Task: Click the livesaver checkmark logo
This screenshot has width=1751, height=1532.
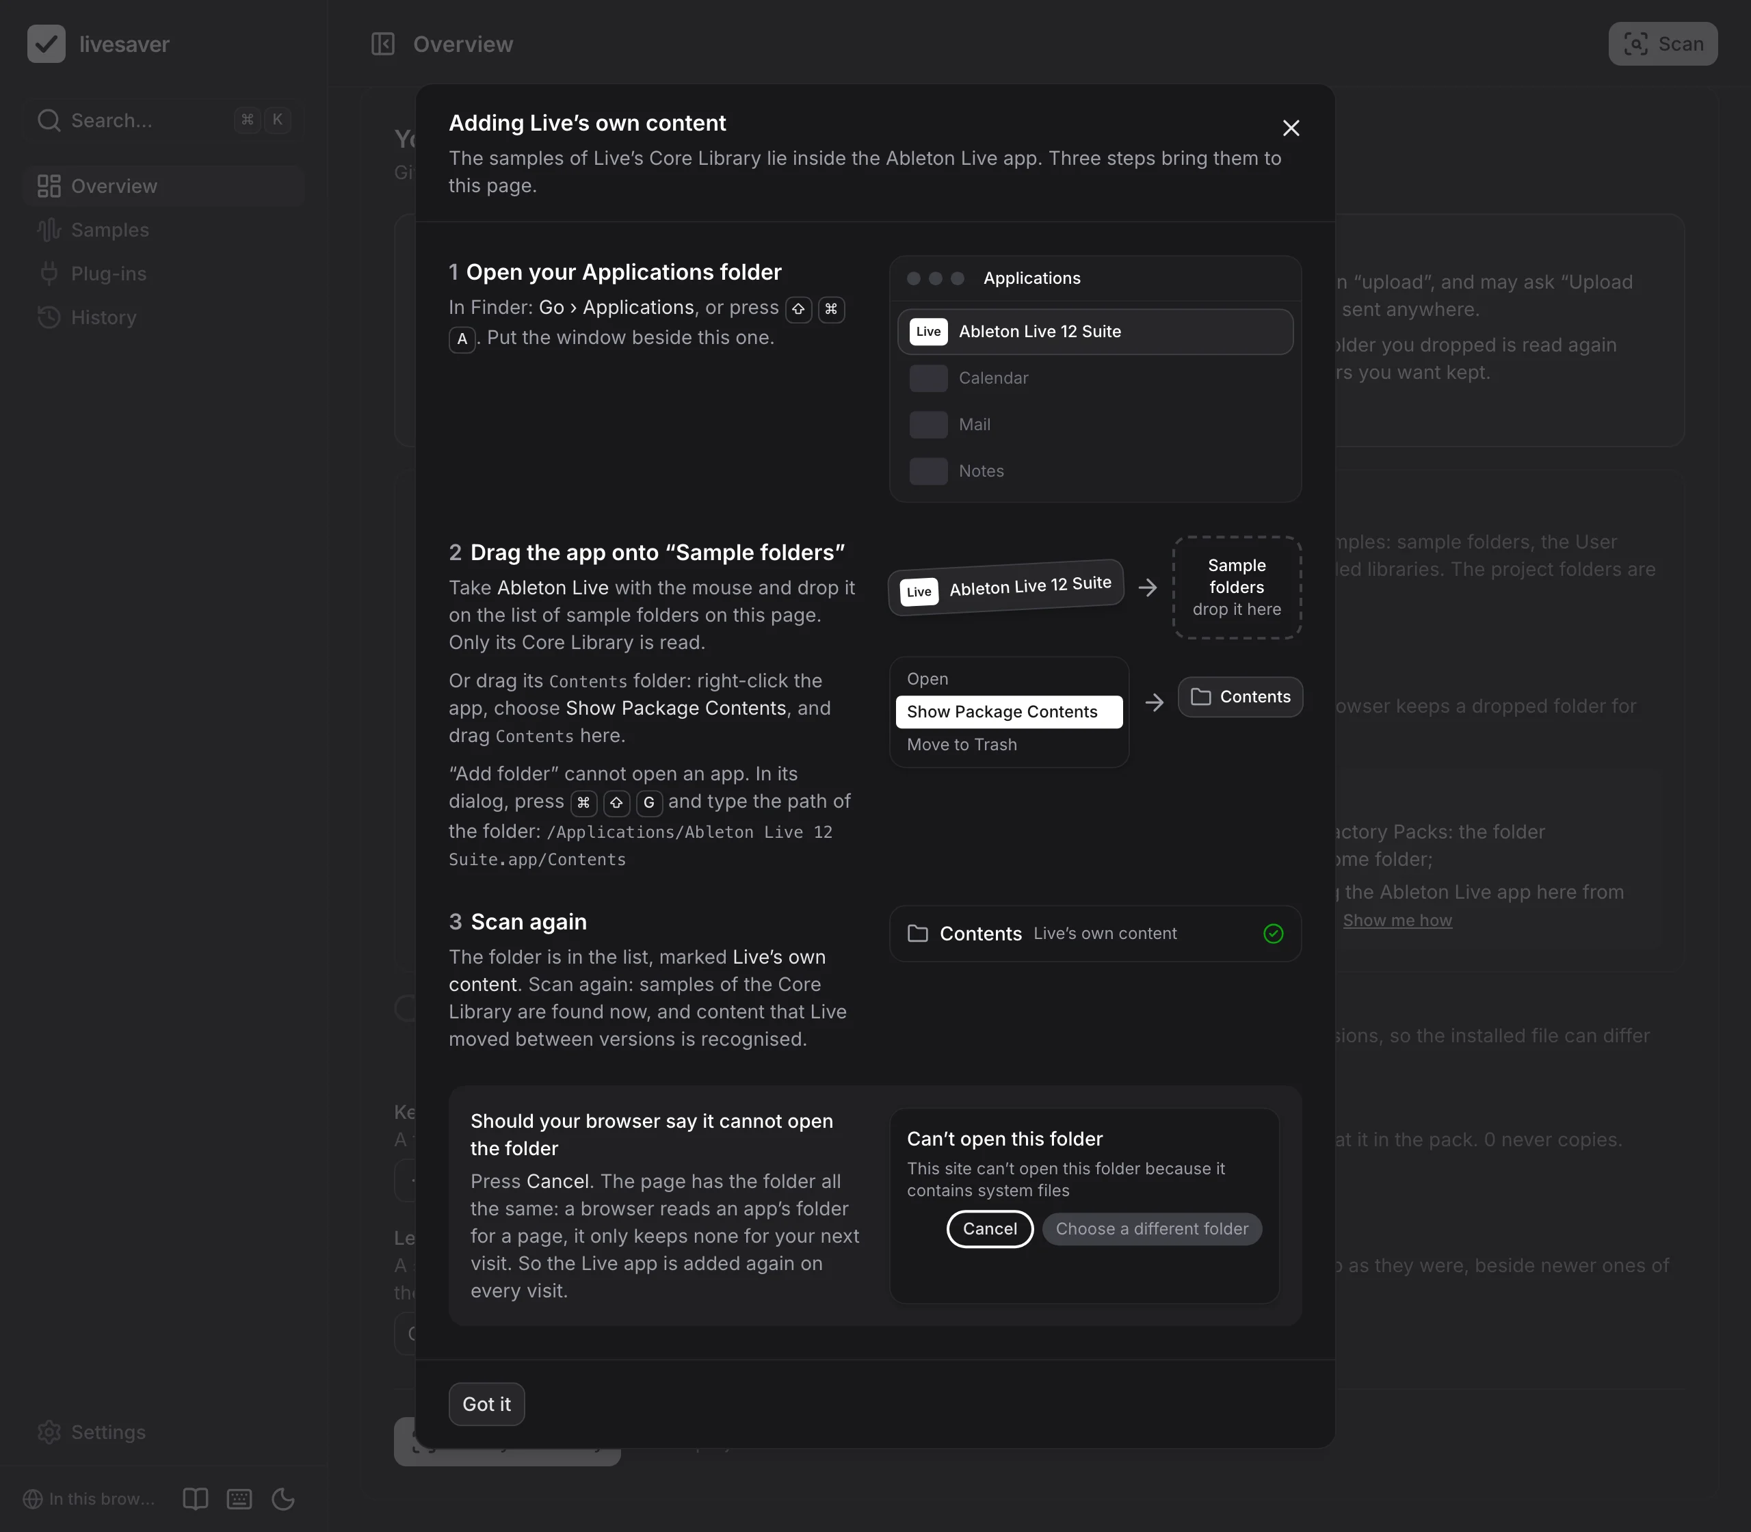Action: 47,44
